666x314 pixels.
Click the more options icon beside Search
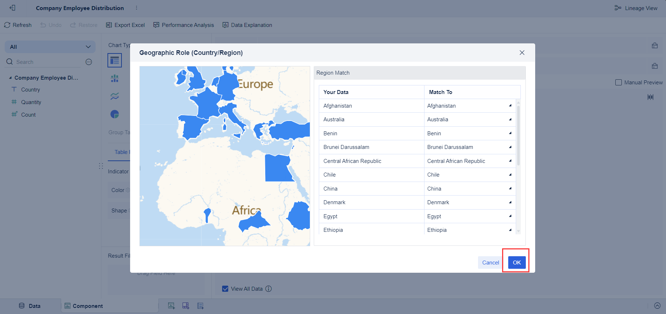(89, 62)
